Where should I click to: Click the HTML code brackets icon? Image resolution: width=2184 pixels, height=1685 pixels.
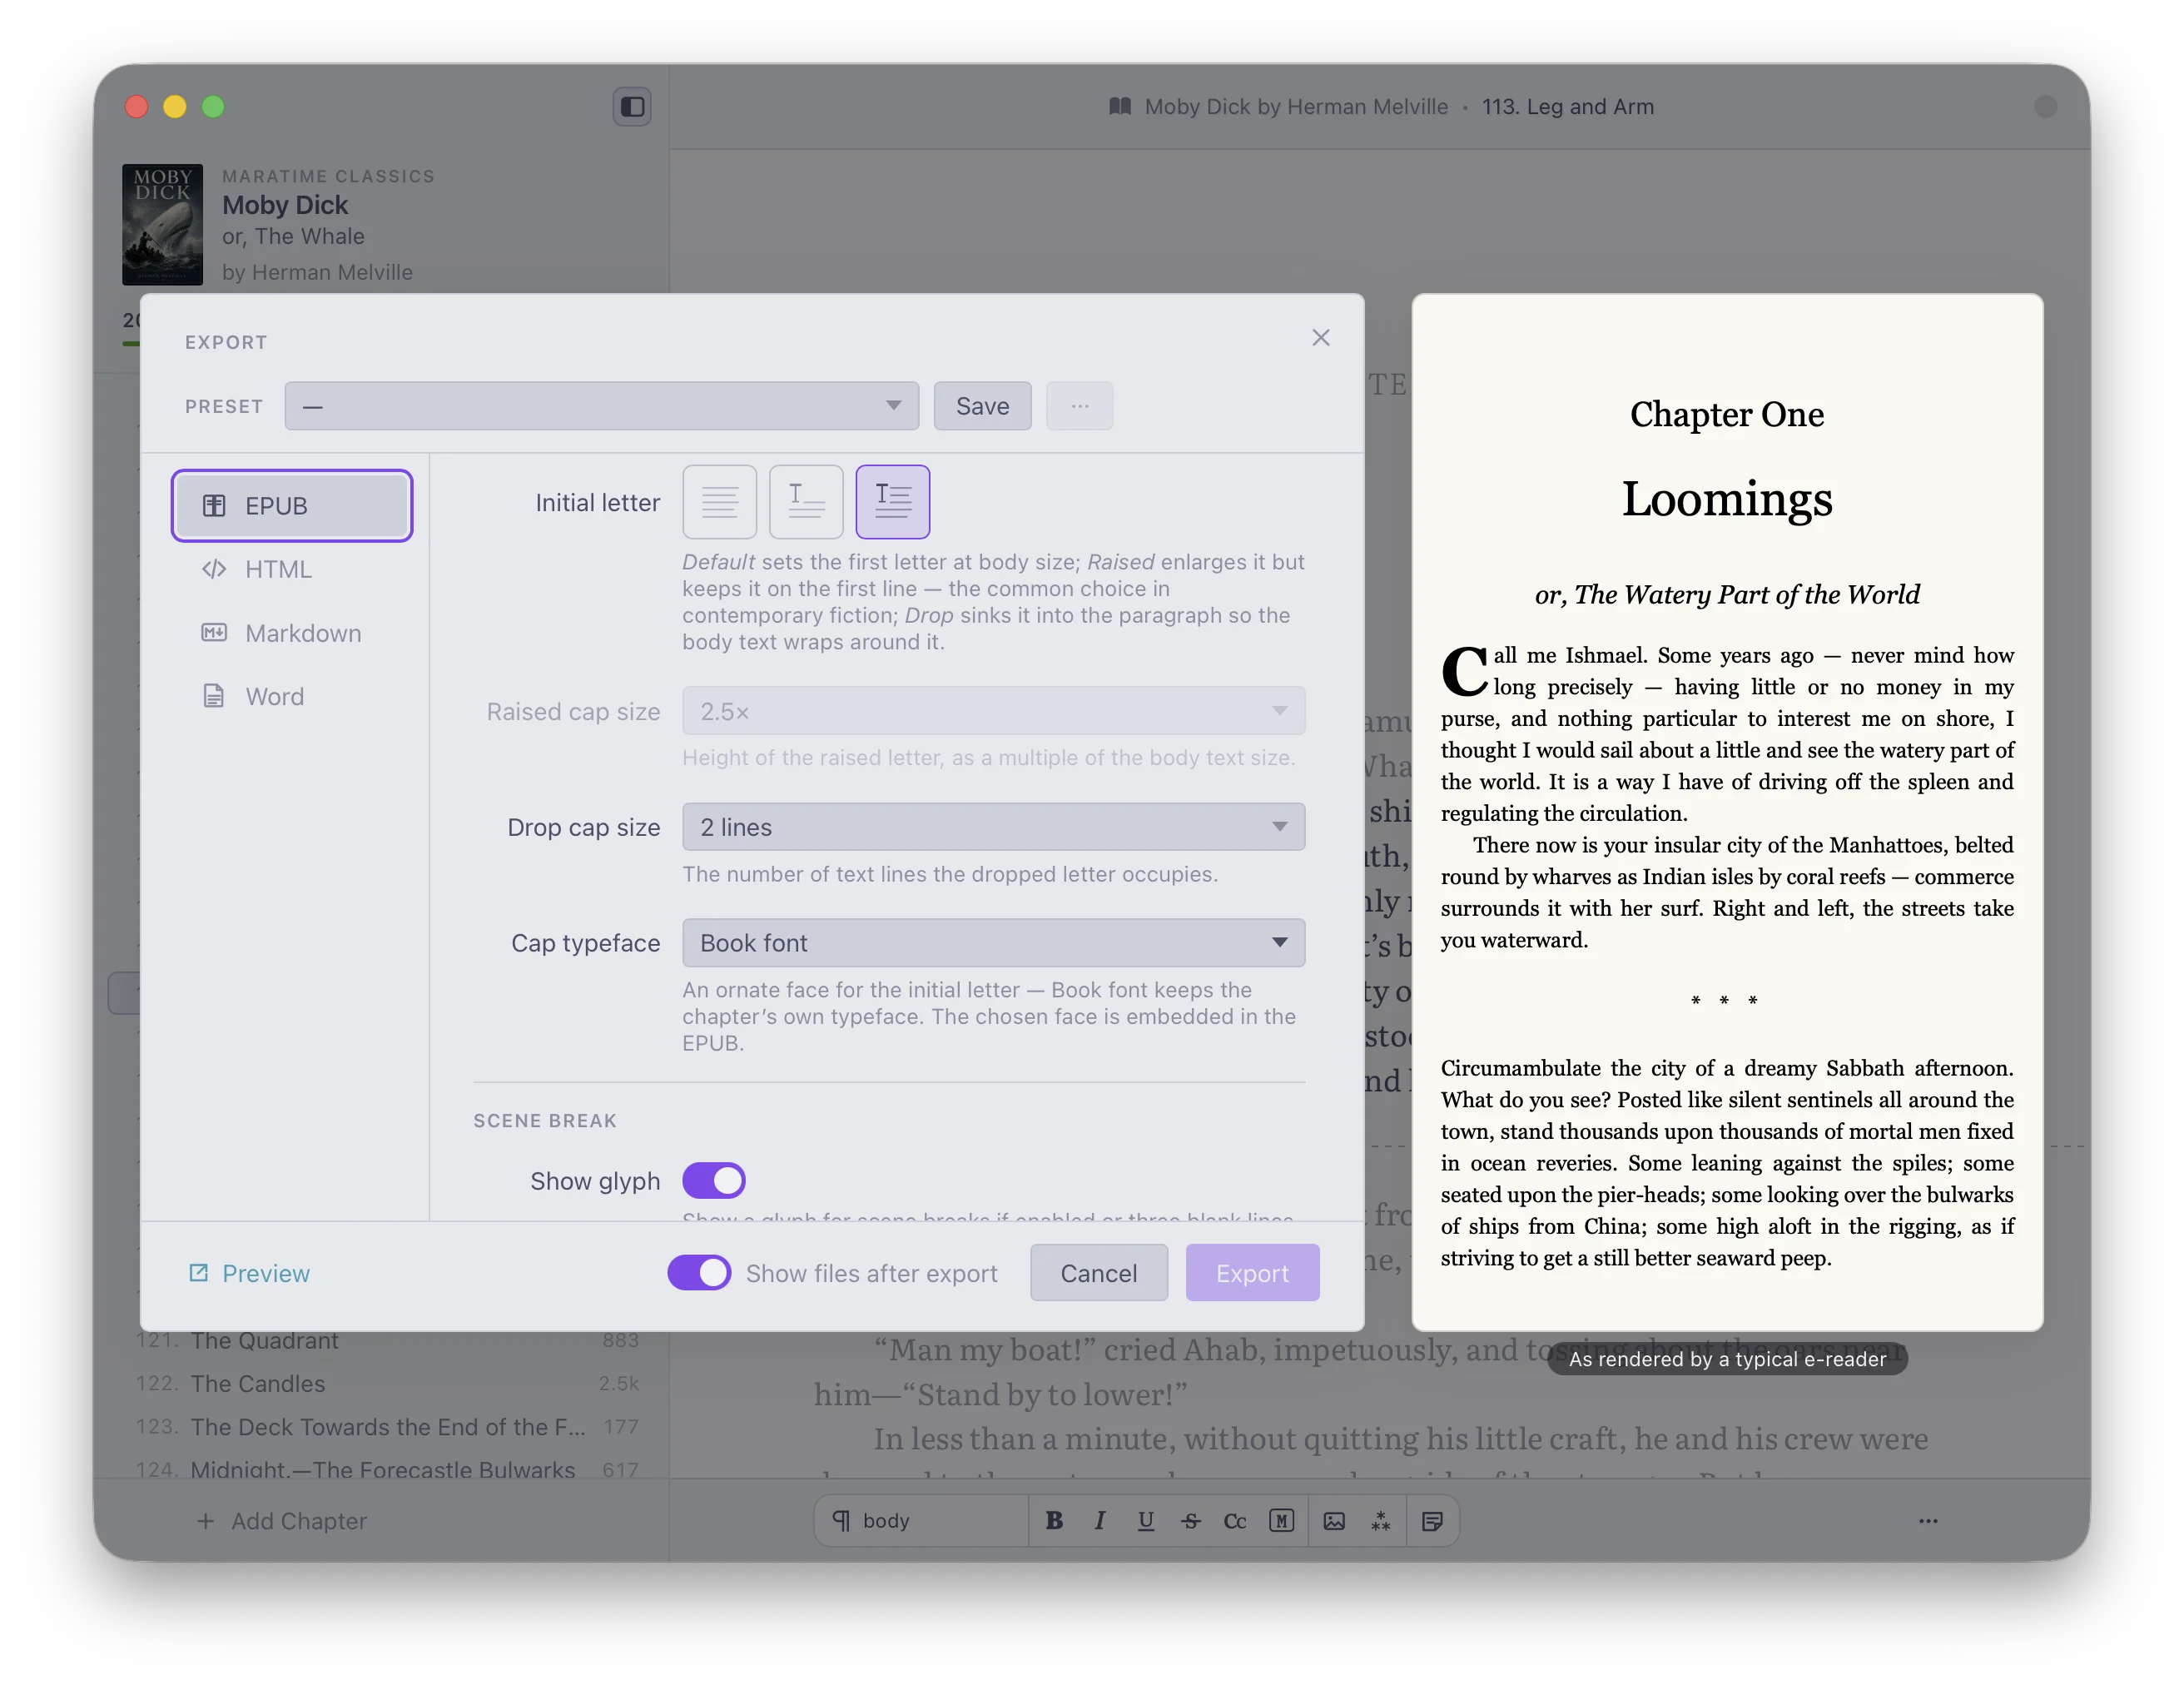(214, 569)
